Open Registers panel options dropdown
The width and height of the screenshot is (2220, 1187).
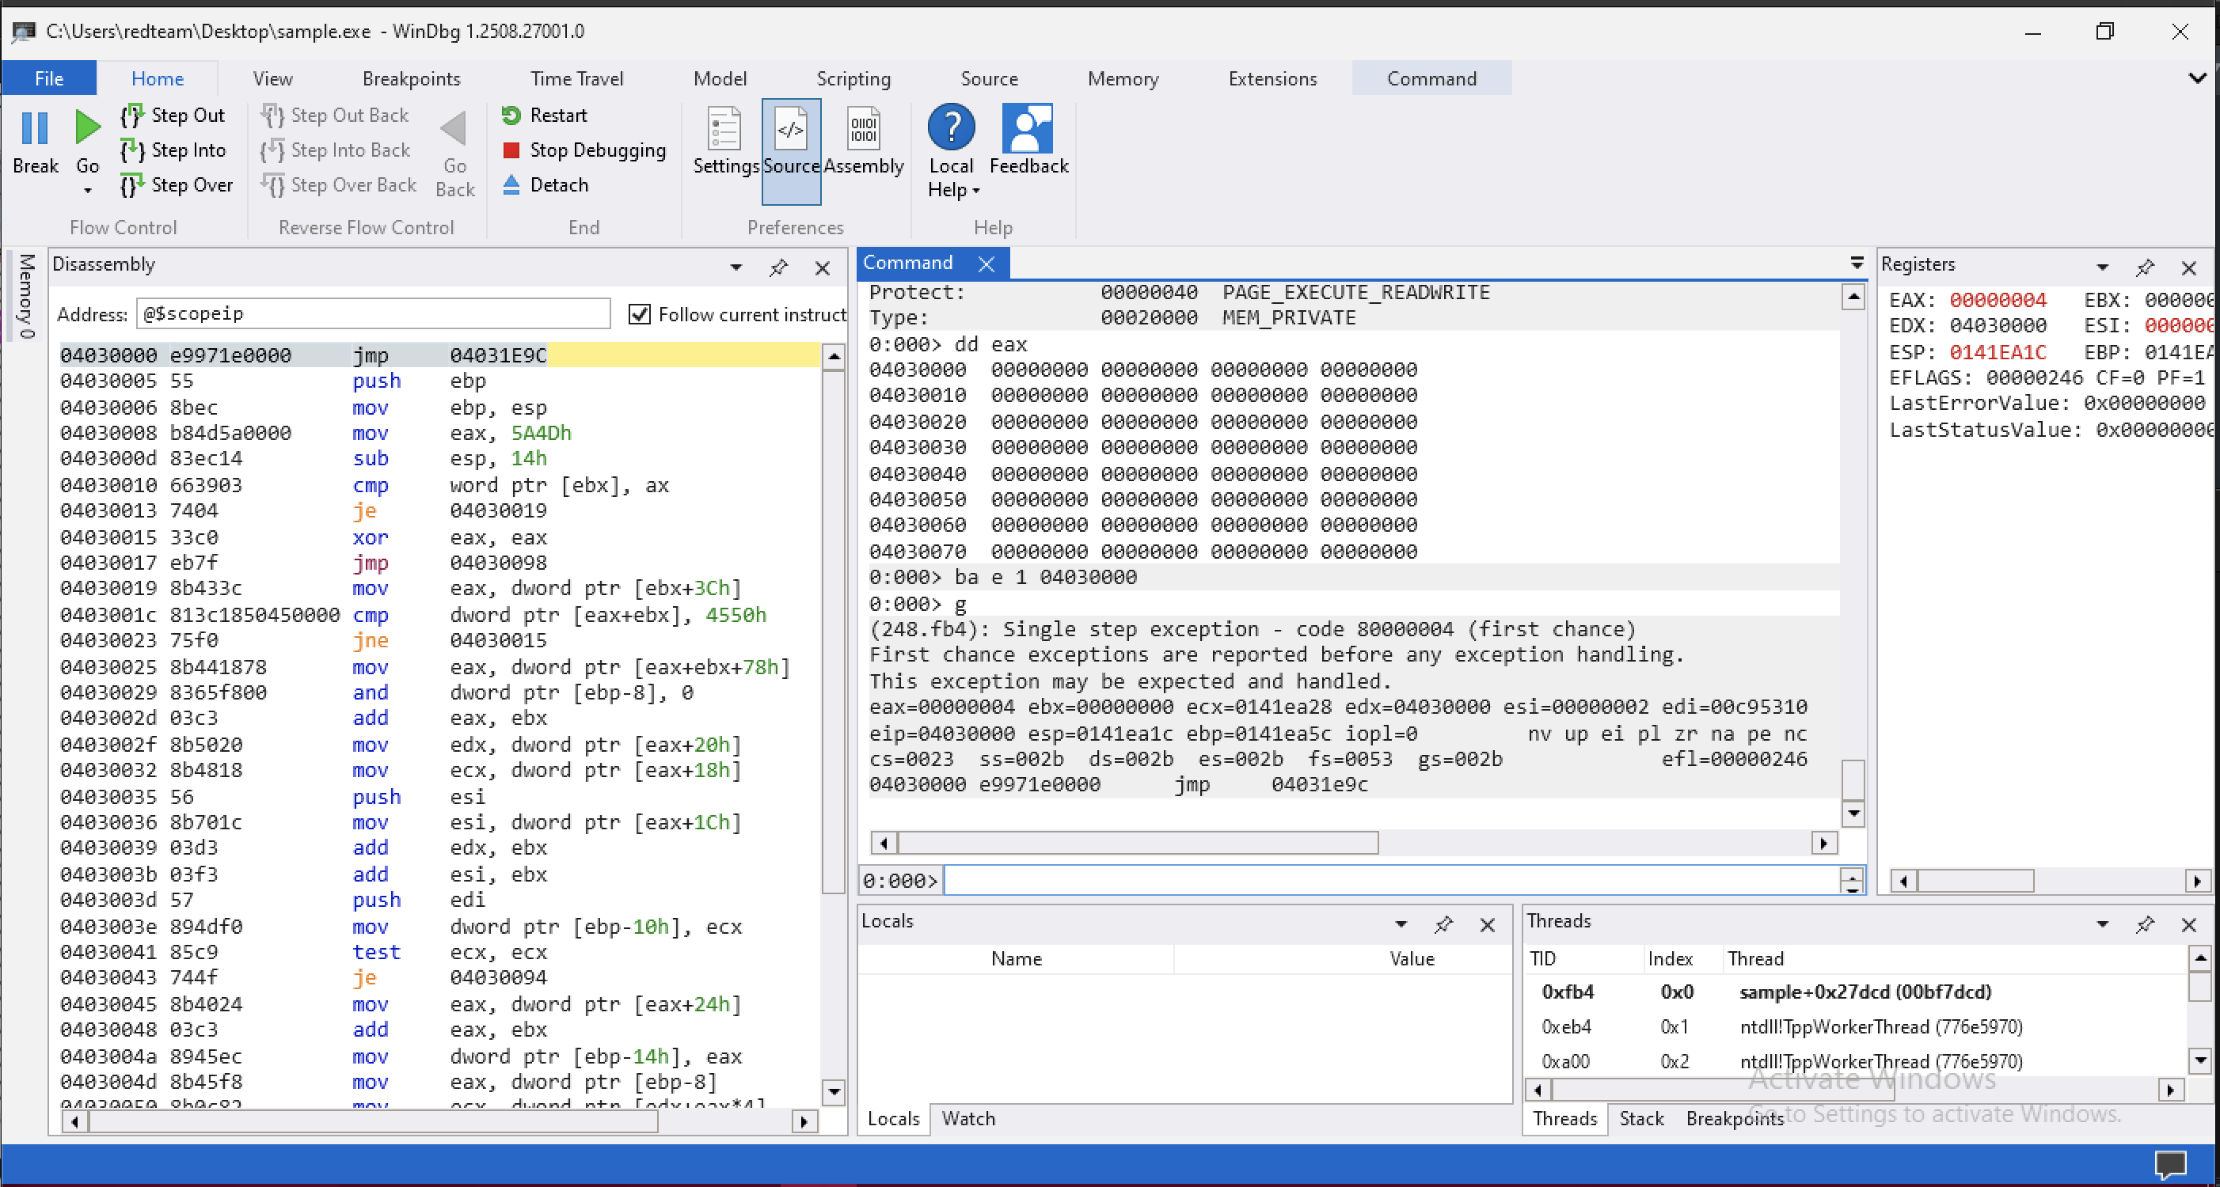pyautogui.click(x=2103, y=267)
